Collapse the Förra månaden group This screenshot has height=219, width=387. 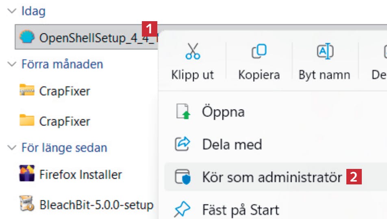pos(11,64)
